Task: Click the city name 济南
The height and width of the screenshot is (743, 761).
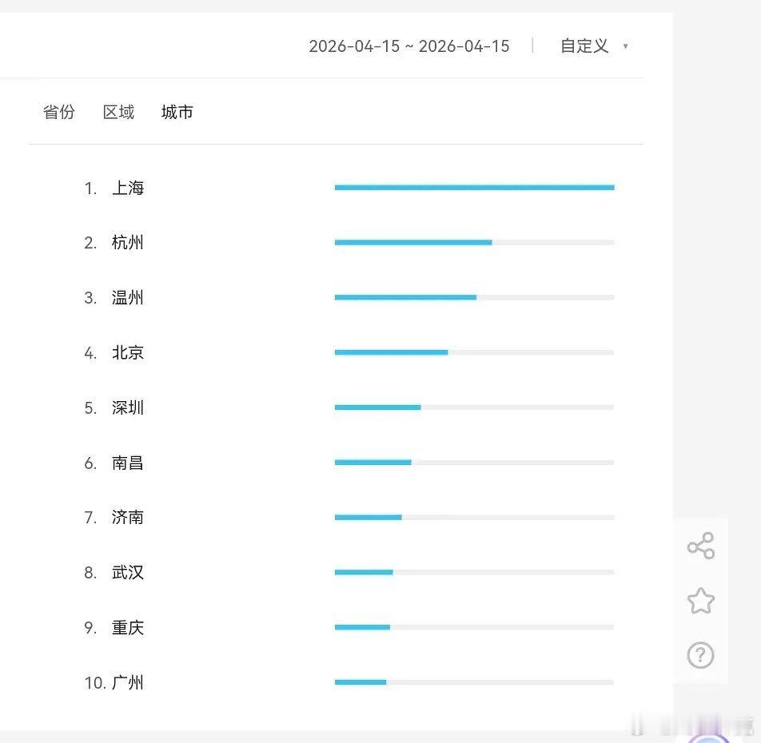Action: point(128,518)
